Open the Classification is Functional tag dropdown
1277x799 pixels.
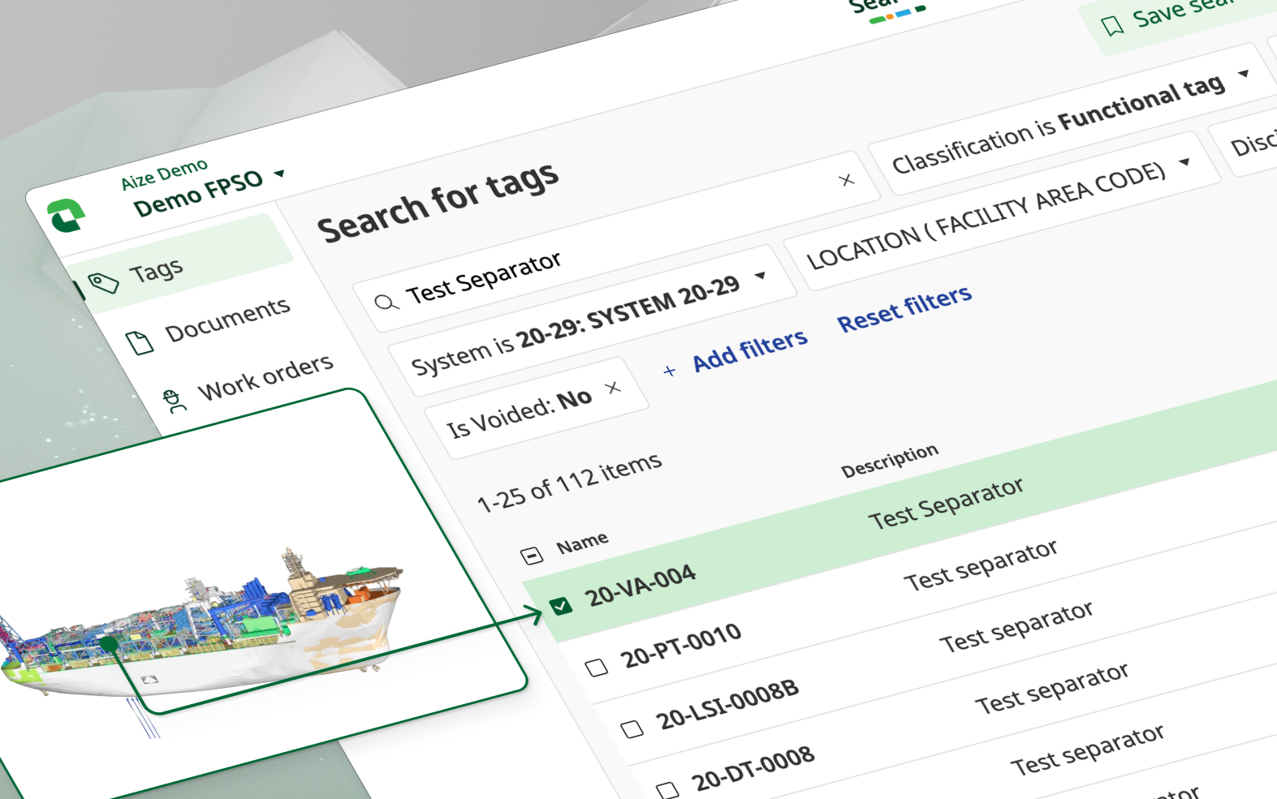1243,75
